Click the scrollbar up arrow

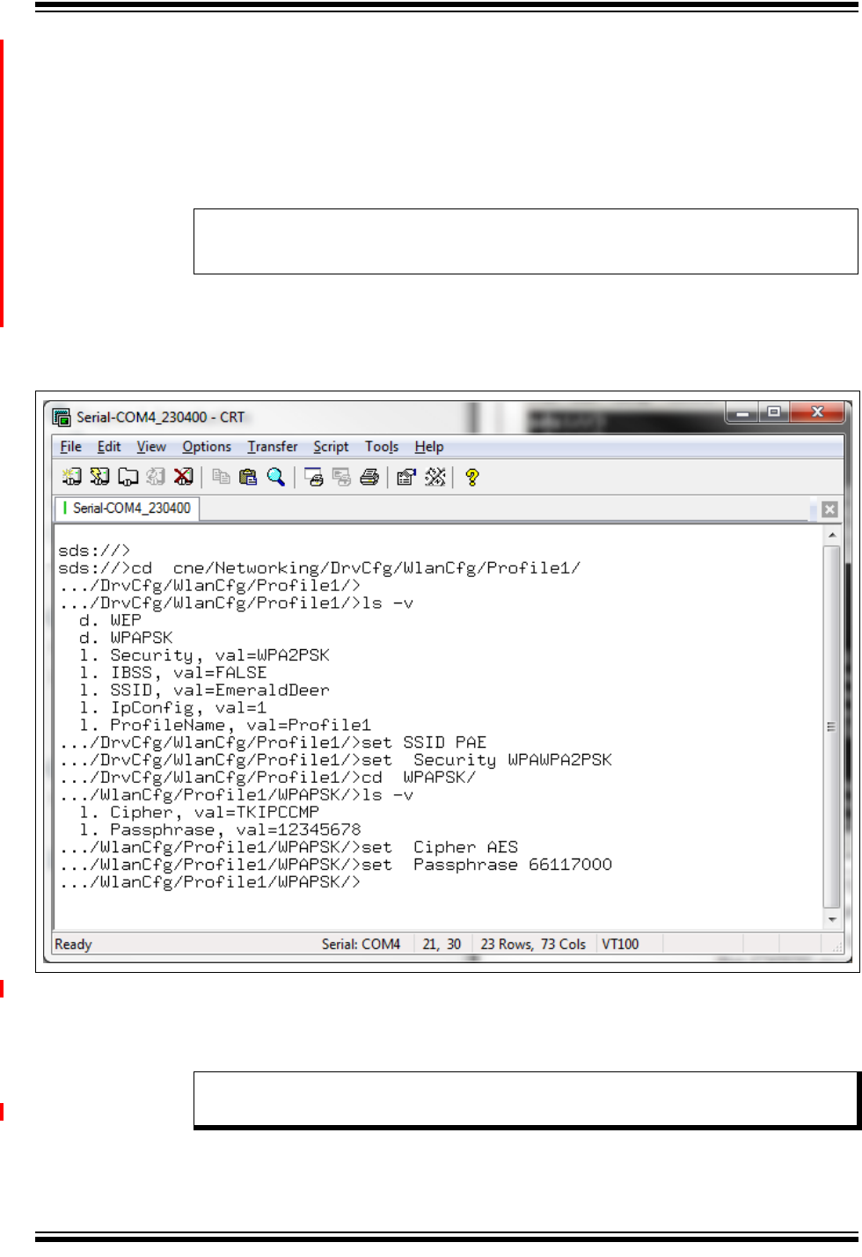coord(831,535)
